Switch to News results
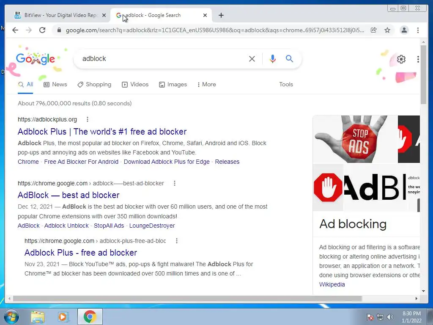433x325 pixels. [x=55, y=85]
